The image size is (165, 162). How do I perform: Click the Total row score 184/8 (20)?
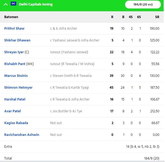[152, 158]
